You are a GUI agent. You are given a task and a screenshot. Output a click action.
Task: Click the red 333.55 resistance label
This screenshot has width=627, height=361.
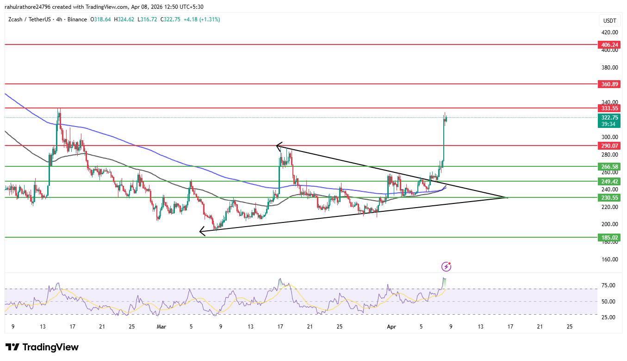click(609, 108)
